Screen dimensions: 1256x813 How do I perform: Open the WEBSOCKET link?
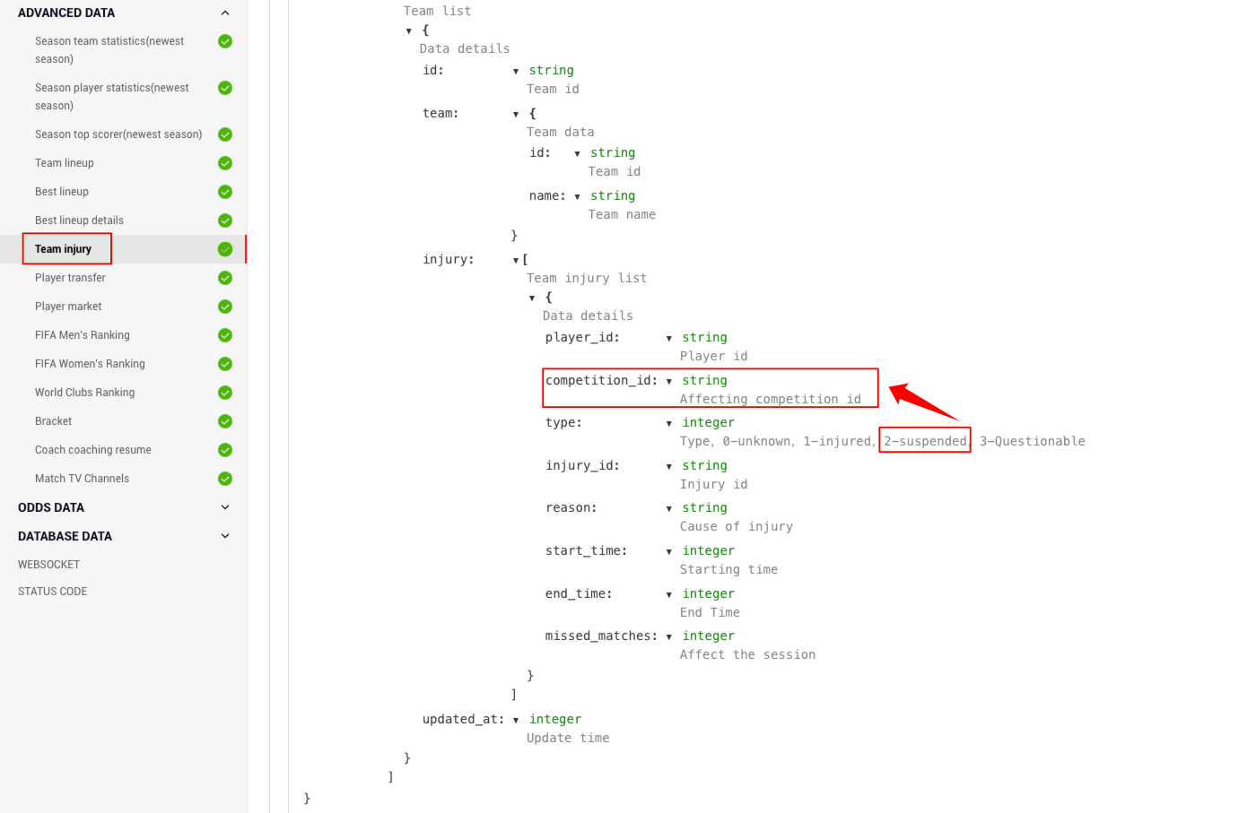(x=49, y=565)
